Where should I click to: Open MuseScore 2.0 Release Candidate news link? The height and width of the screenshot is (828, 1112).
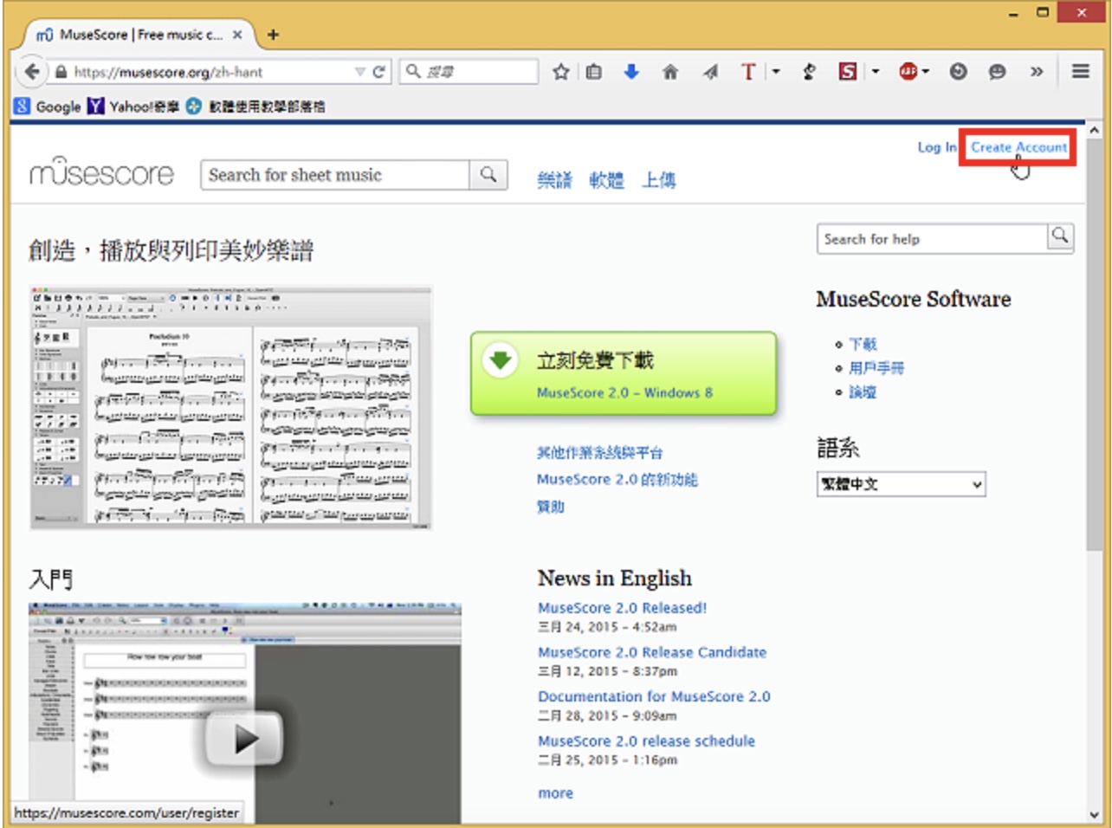(x=652, y=652)
